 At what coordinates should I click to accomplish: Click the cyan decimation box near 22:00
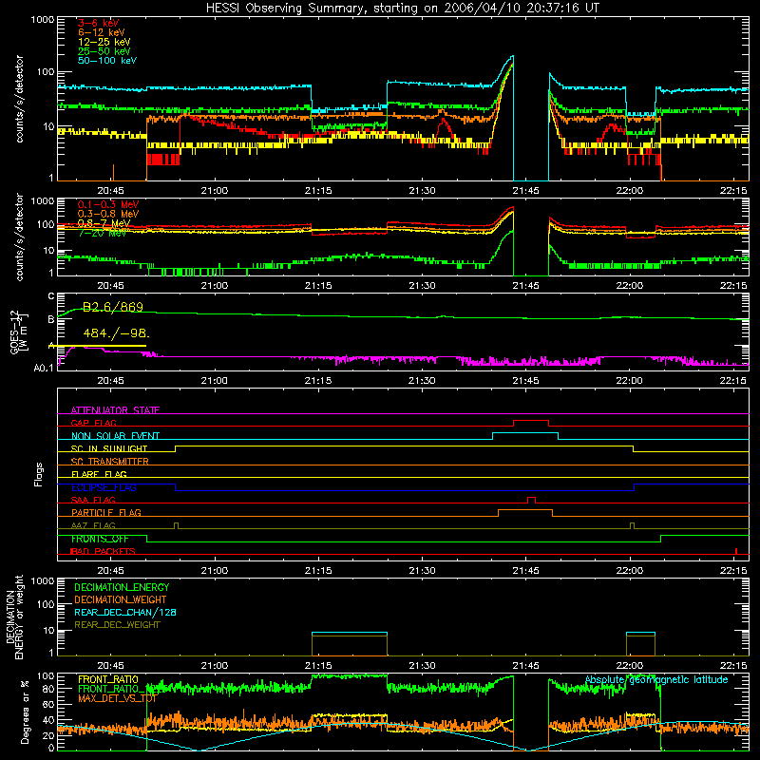(x=640, y=633)
